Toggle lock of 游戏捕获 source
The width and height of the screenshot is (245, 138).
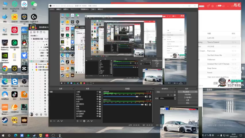[100, 116]
